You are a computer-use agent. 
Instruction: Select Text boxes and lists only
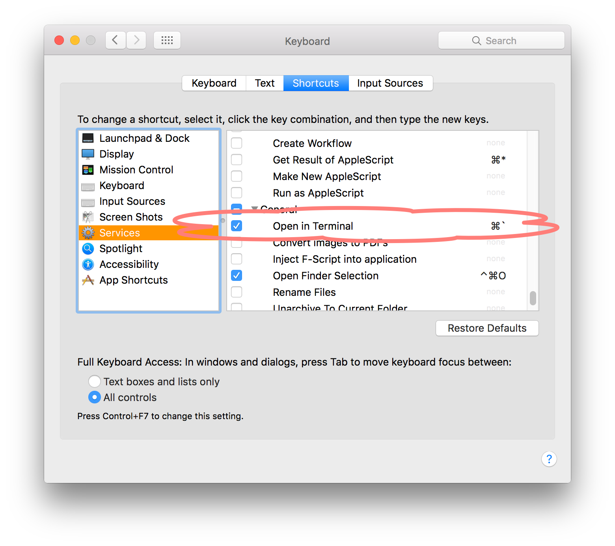pyautogui.click(x=95, y=381)
